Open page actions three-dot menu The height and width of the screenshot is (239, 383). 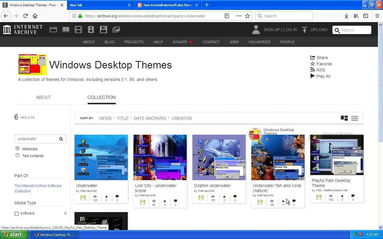tap(239, 16)
